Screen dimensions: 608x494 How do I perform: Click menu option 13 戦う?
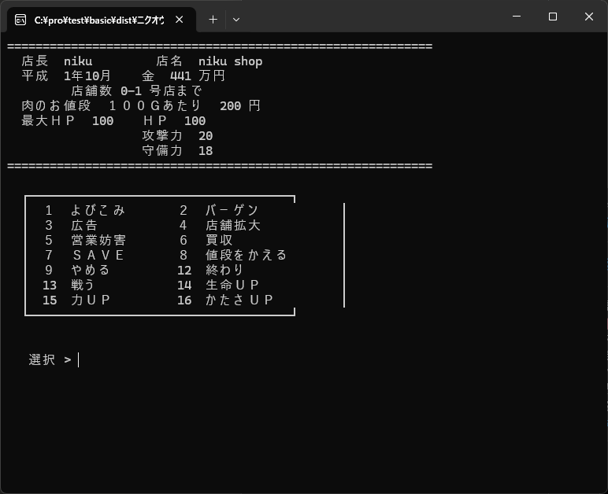69,285
